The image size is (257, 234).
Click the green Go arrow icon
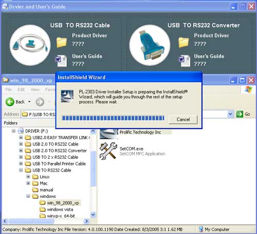240,114
